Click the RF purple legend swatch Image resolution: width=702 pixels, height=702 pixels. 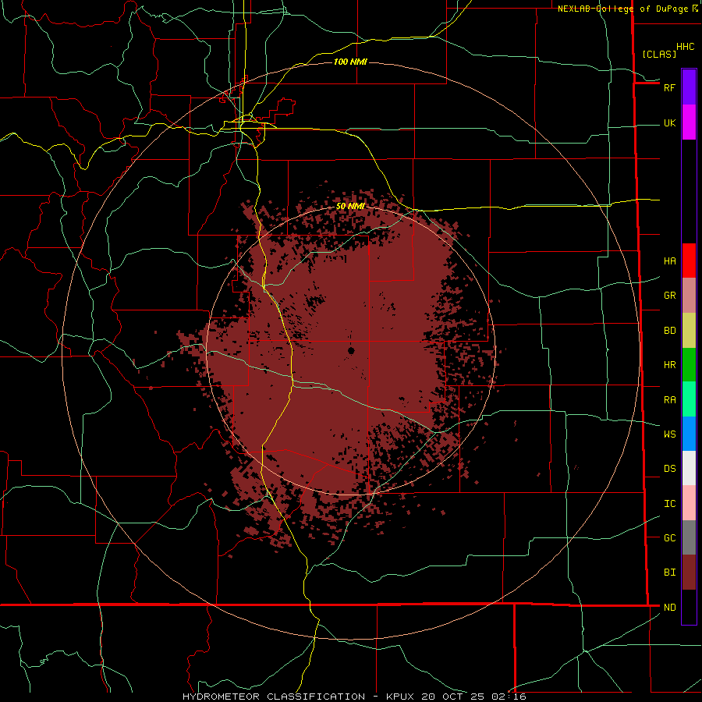click(x=689, y=87)
